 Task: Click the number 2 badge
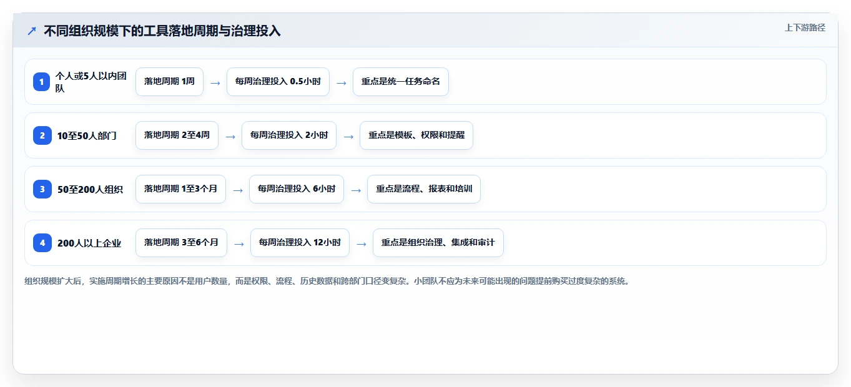tap(42, 135)
